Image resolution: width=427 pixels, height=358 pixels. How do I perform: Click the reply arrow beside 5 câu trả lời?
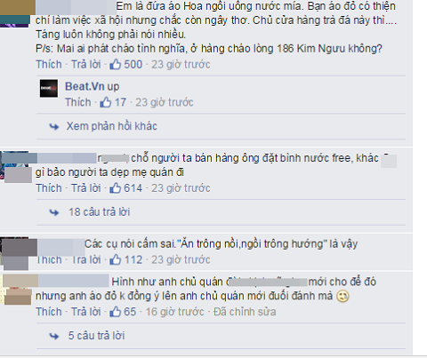tap(54, 336)
